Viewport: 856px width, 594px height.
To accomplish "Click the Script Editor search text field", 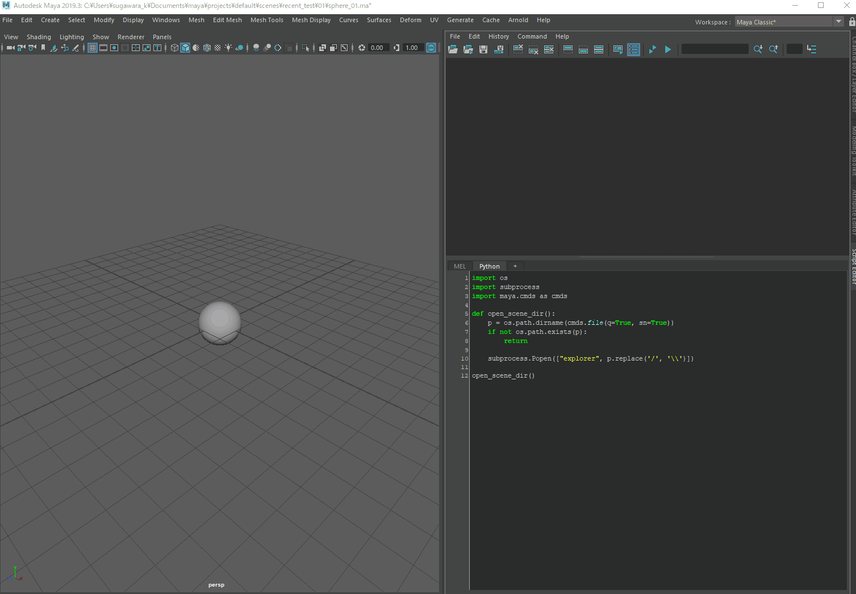I will [715, 49].
